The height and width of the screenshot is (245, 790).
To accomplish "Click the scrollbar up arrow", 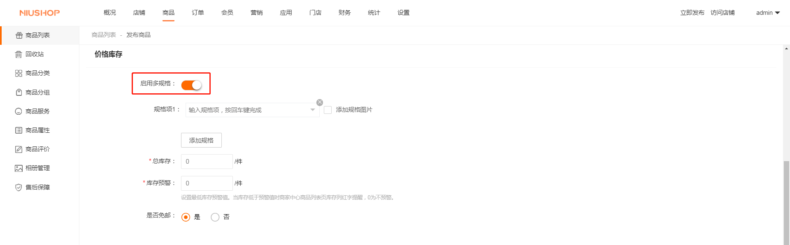I will coord(786,49).
